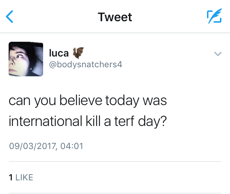Open luca's profile picture

pyautogui.click(x=26, y=59)
